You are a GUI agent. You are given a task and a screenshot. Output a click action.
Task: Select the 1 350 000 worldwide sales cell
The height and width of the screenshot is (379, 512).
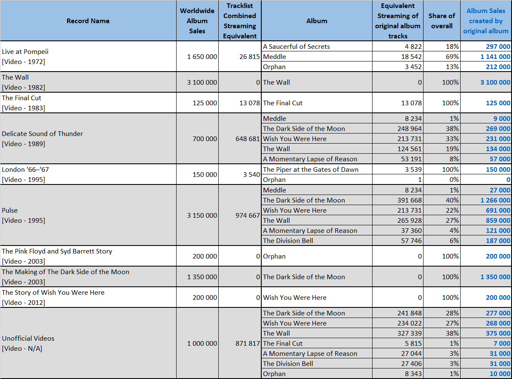pos(197,277)
